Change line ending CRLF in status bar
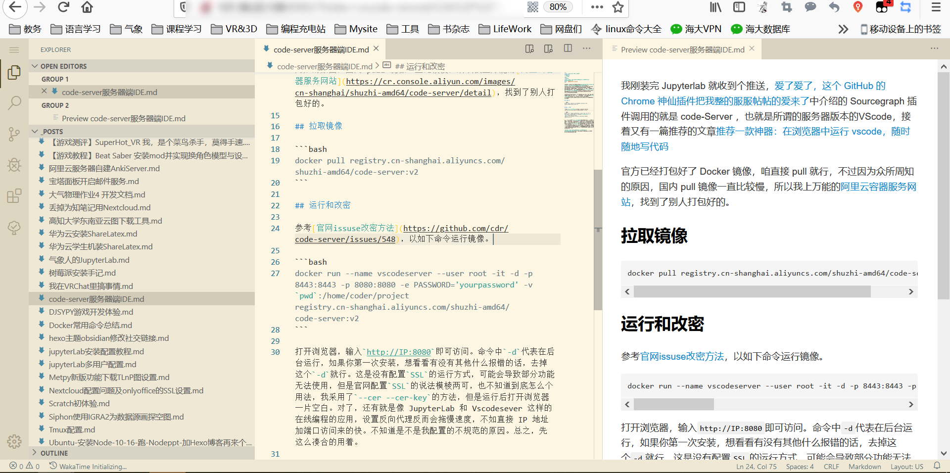 coord(831,466)
